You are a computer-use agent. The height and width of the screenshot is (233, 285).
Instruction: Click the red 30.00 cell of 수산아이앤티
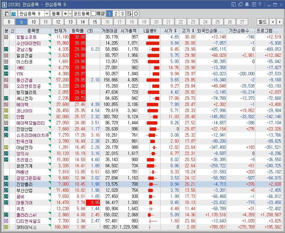(x=78, y=43)
